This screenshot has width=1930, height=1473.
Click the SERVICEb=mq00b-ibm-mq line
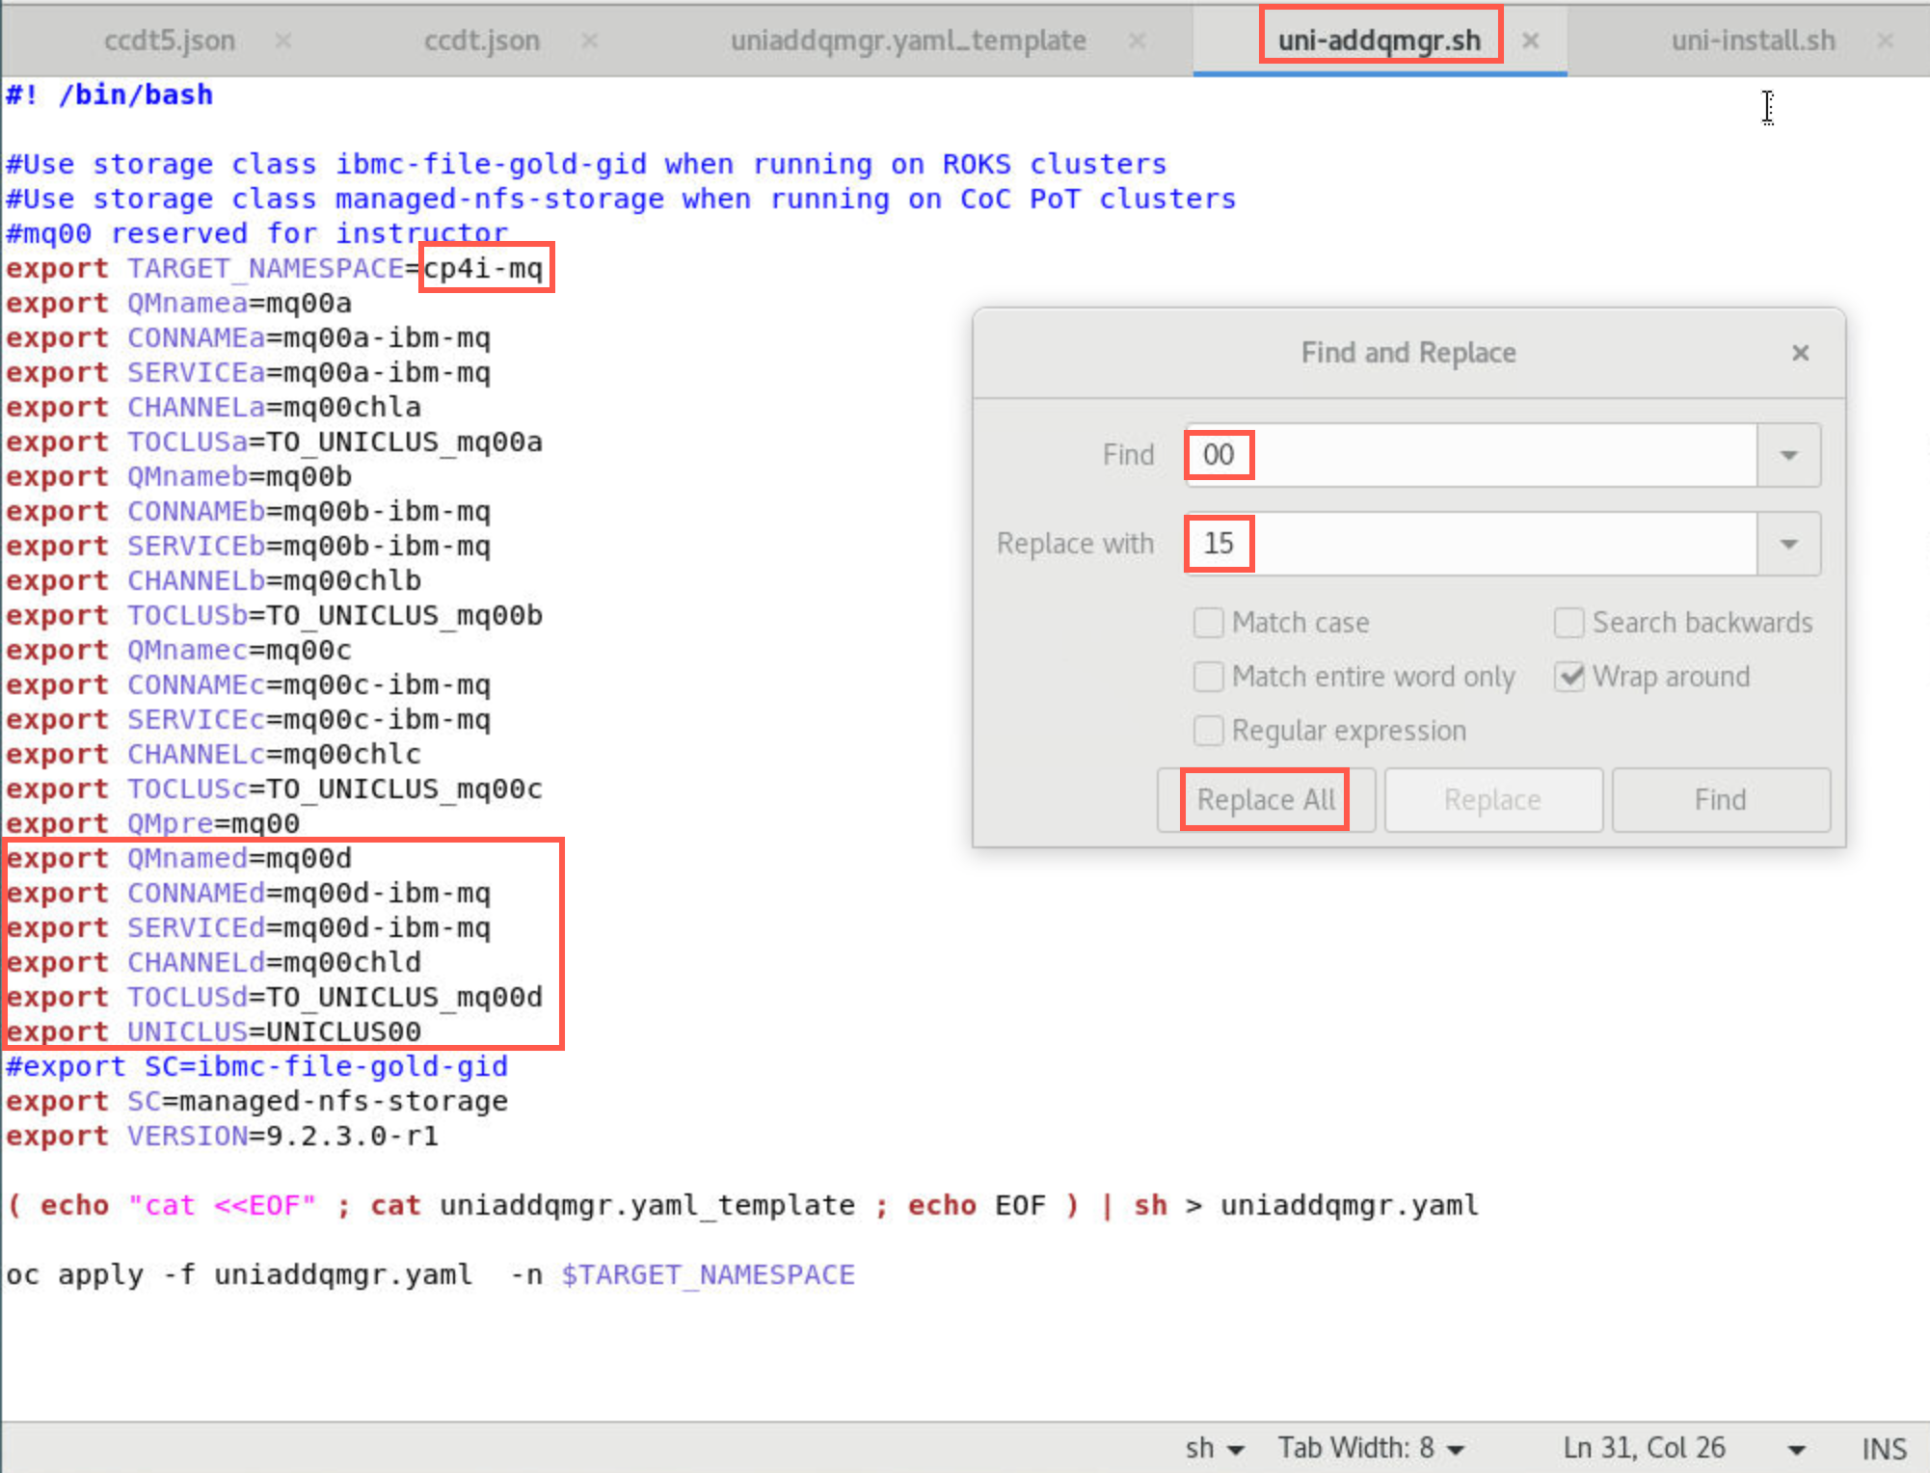[x=248, y=546]
